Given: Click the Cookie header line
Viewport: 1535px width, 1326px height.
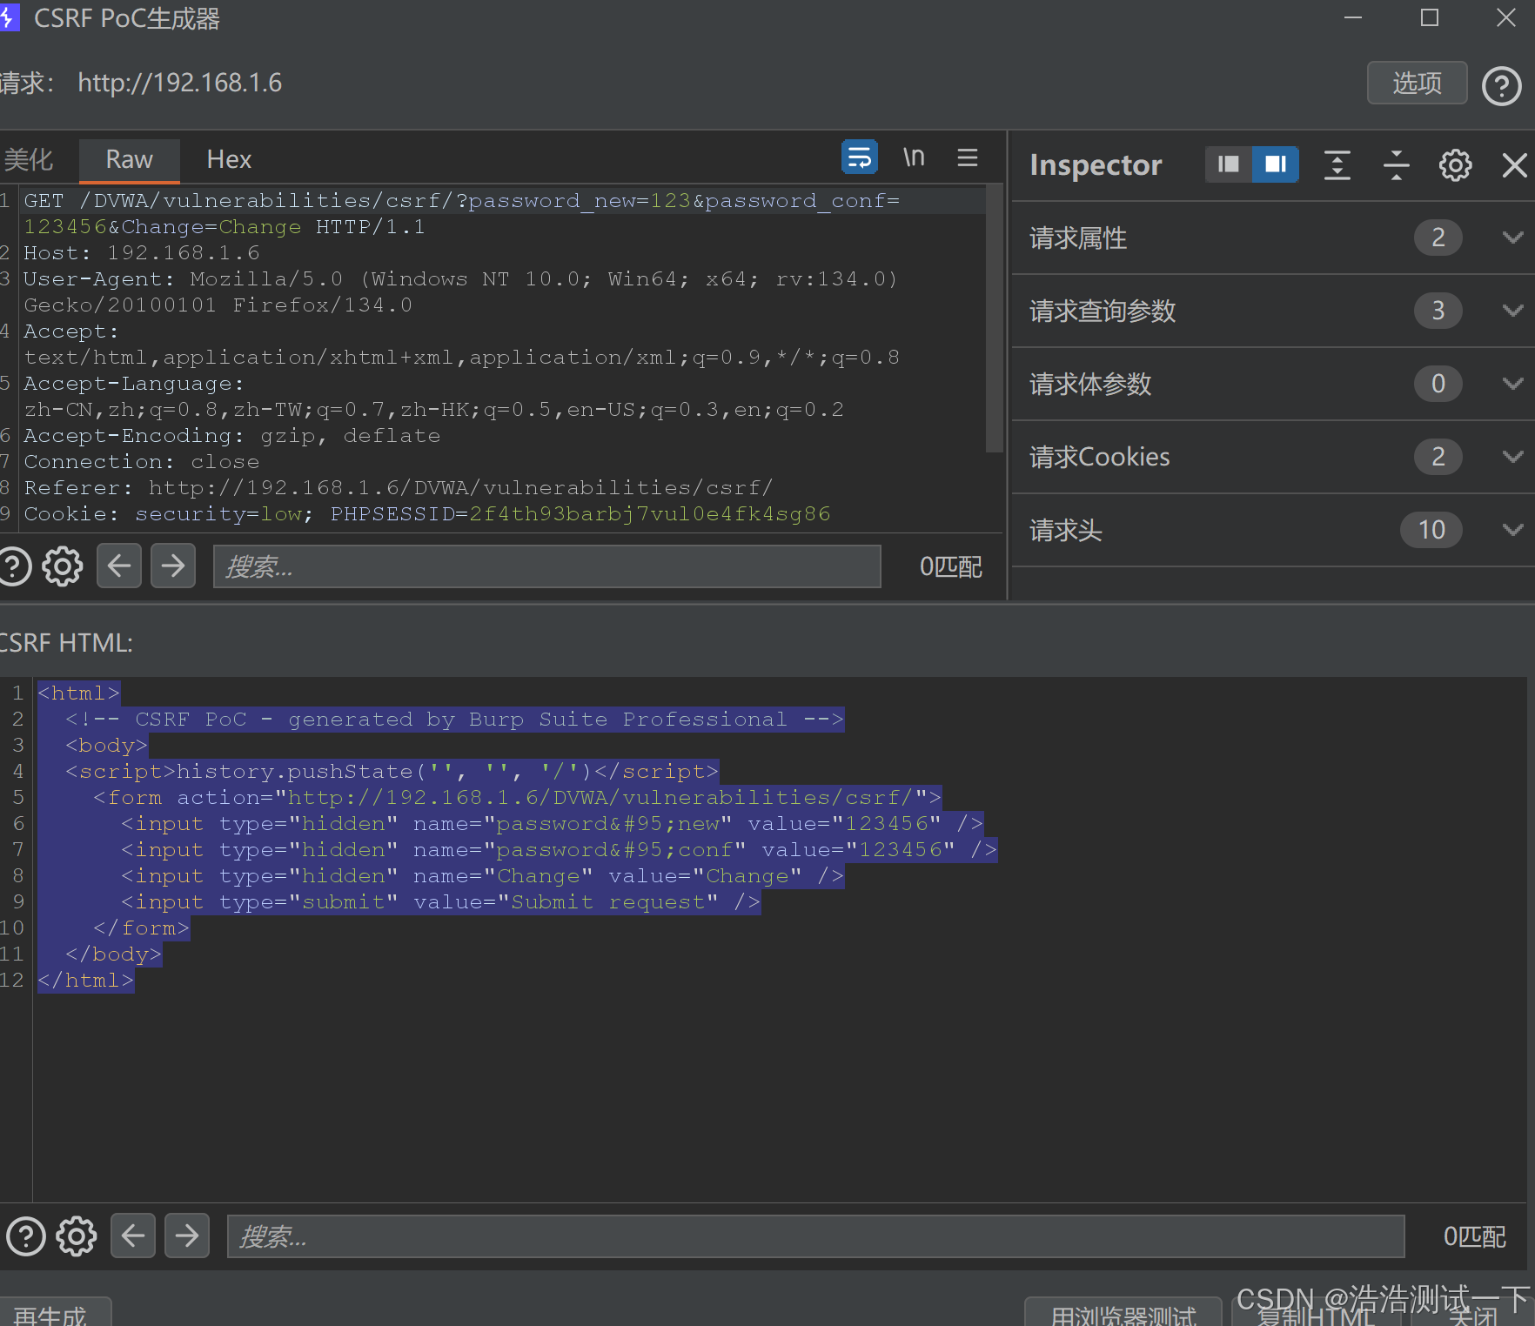Looking at the screenshot, I should point(426,514).
